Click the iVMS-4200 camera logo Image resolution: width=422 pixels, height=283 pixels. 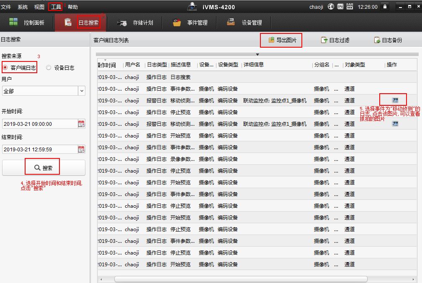coord(192,6)
